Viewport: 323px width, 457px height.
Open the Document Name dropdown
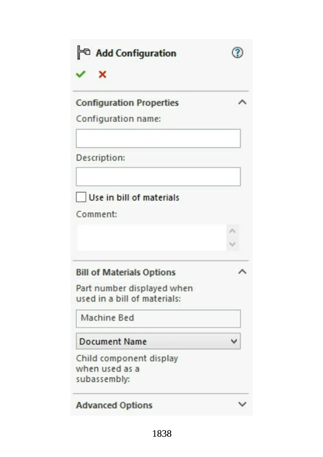click(158, 341)
